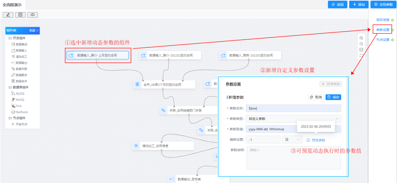Image resolution: width=397 pixels, height=183 pixels.
Task: Select the 合并_AB库3个月的签约合同 node
Action: [164, 85]
